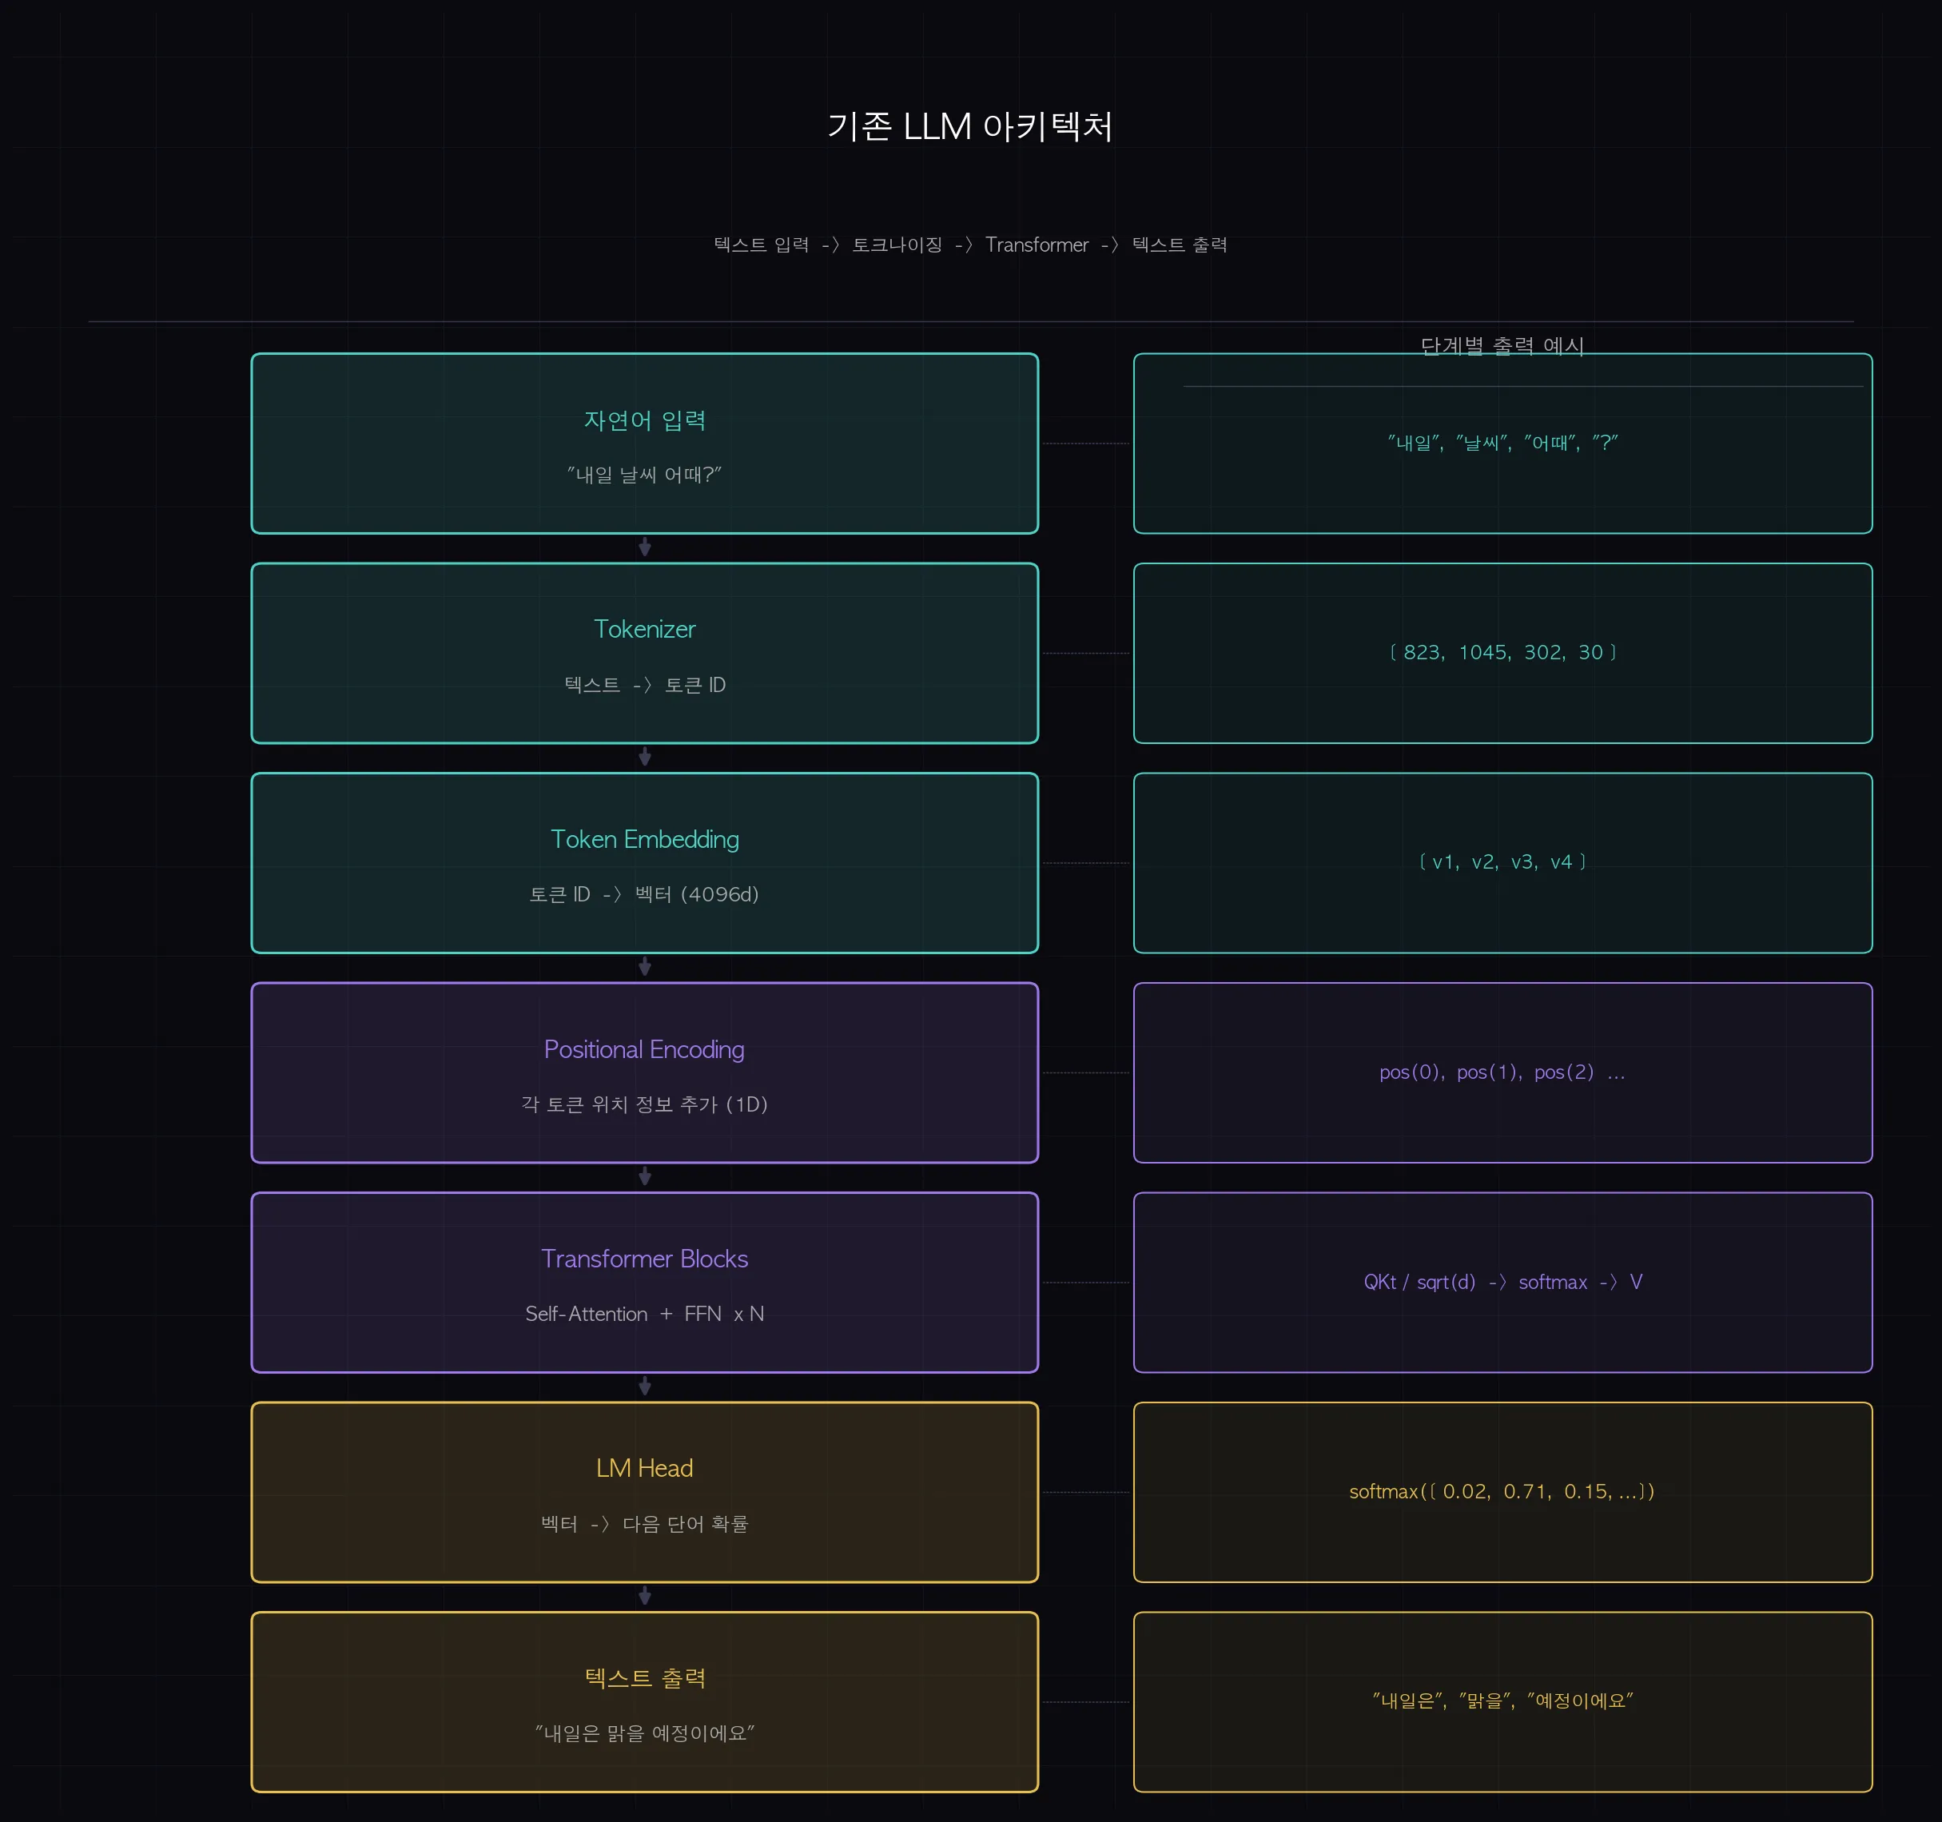This screenshot has height=1822, width=1942.
Task: Click the LM Head title
Action: (645, 1468)
